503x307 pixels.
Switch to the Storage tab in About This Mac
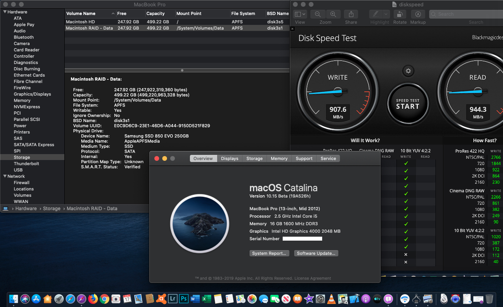pyautogui.click(x=254, y=158)
